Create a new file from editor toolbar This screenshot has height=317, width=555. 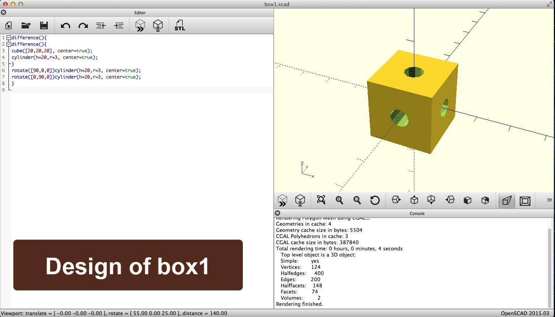point(8,26)
